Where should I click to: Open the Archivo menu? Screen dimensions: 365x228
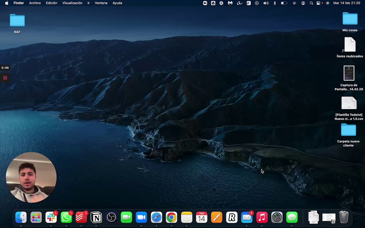coord(35,3)
